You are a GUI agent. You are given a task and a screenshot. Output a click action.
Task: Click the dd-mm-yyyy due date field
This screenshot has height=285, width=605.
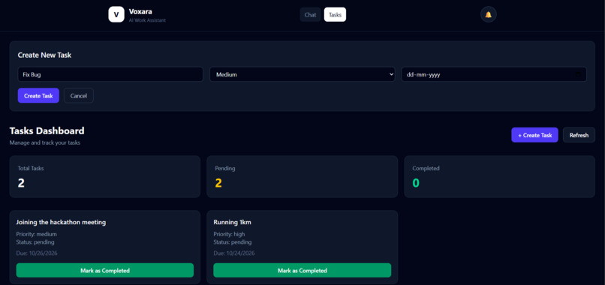pos(494,74)
